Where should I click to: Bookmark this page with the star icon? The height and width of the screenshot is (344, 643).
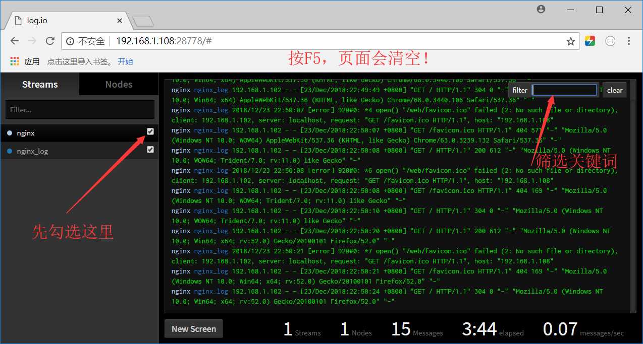click(571, 41)
